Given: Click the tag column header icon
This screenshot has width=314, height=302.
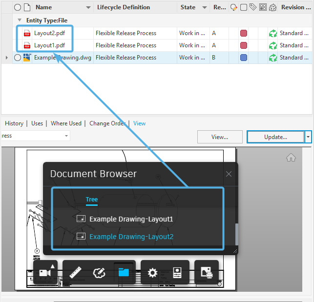Looking at the screenshot, I should (253, 7).
